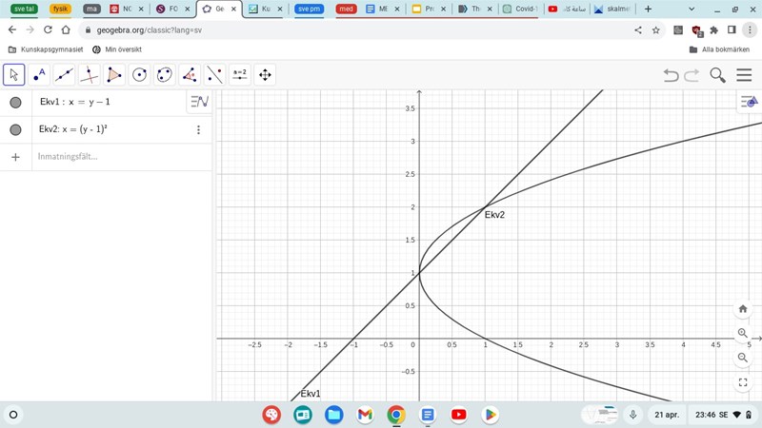Screen dimensions: 762x428
Task: Open the Kunskapsgymnasiet bookmark
Action: coord(45,49)
